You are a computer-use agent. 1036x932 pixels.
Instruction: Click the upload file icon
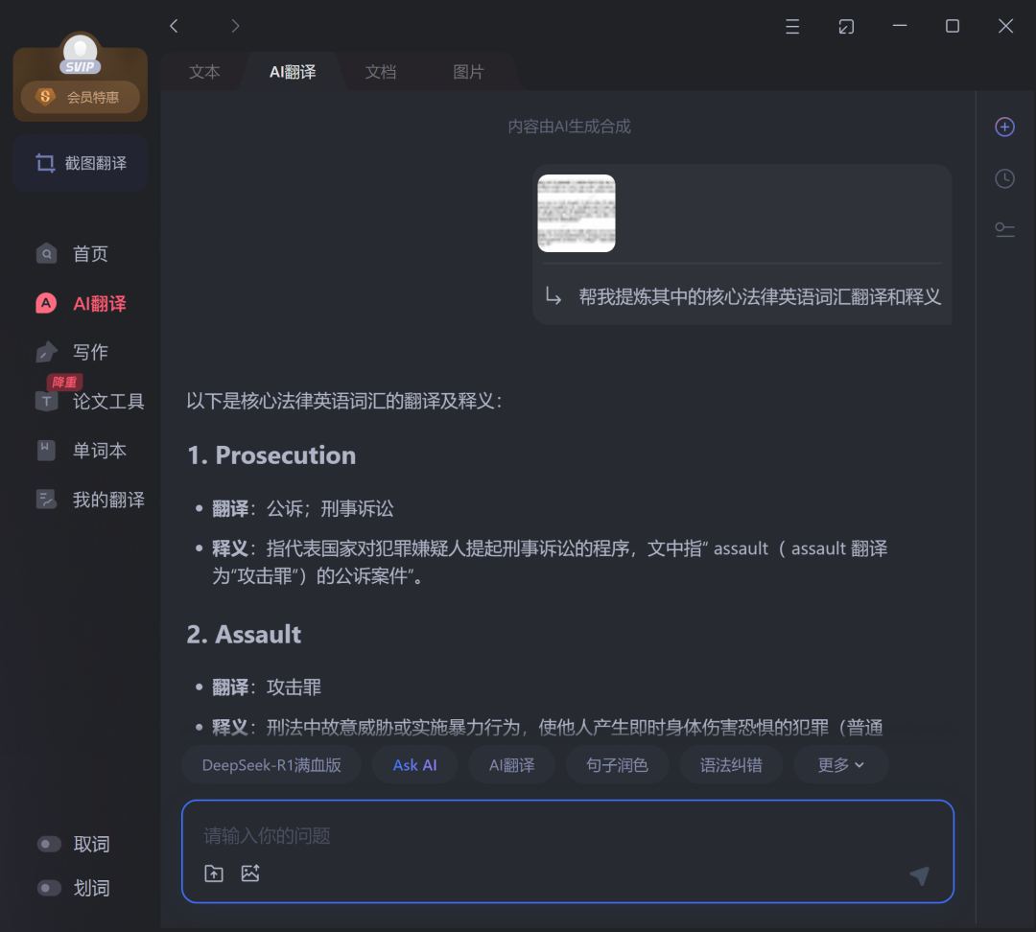click(214, 874)
